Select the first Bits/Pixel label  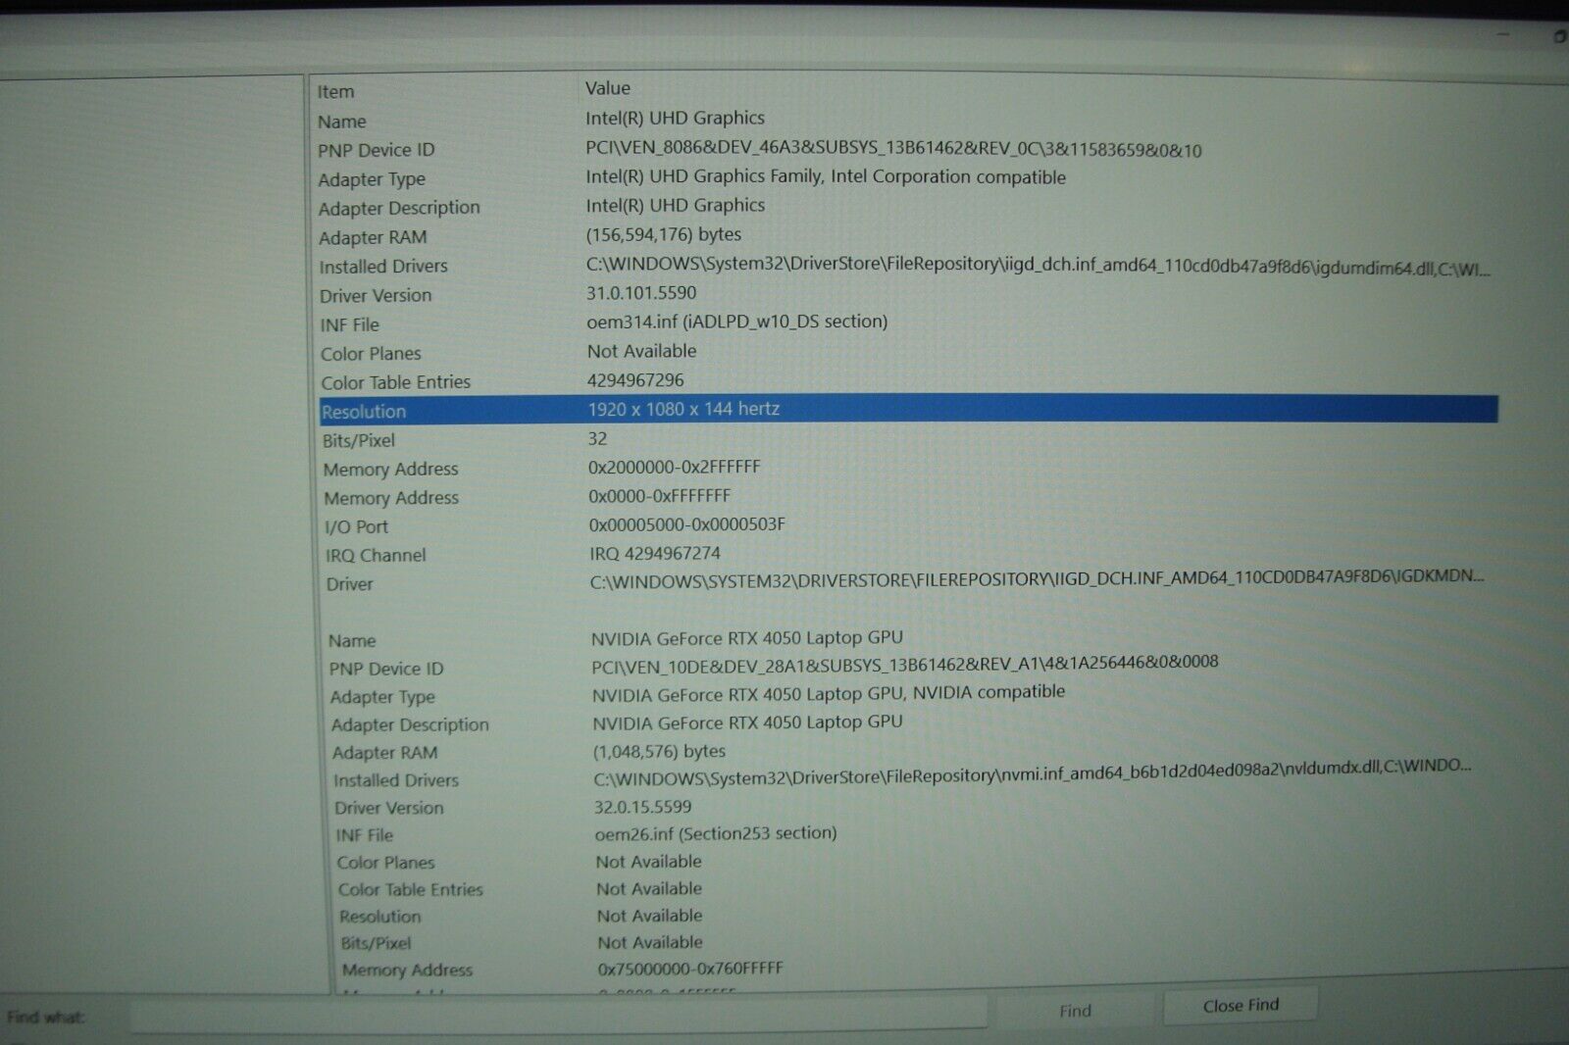point(359,441)
